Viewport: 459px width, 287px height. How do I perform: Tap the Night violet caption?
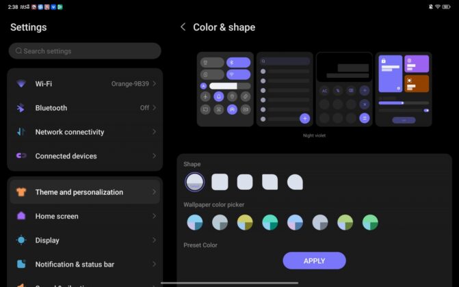(314, 135)
